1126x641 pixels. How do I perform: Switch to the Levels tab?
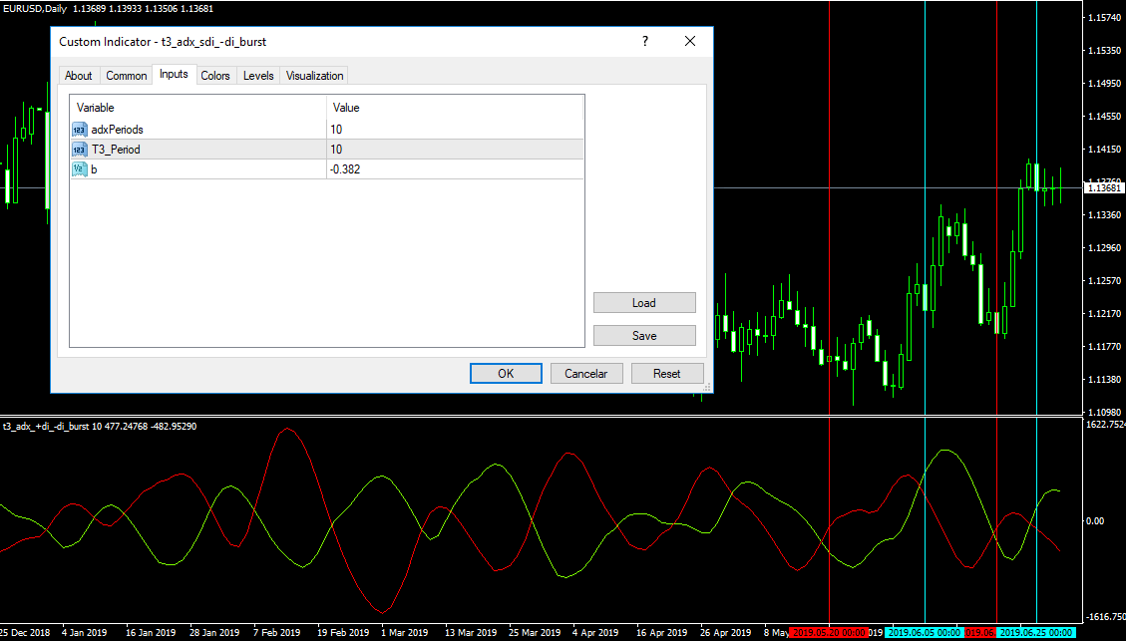(x=258, y=76)
